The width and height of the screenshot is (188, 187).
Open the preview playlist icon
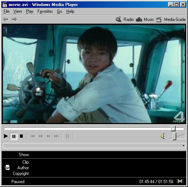coord(68,136)
